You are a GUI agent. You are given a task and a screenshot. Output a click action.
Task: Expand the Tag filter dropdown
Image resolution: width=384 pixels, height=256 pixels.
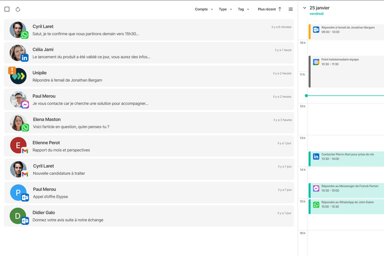(x=243, y=9)
